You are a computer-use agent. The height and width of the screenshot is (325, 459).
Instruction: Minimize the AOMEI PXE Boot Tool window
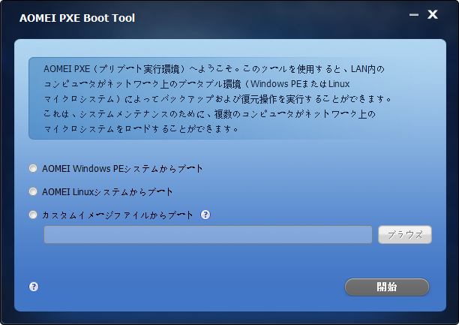414,15
